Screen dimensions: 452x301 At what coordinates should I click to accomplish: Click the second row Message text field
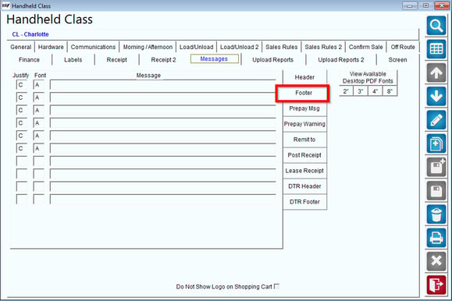(163, 97)
